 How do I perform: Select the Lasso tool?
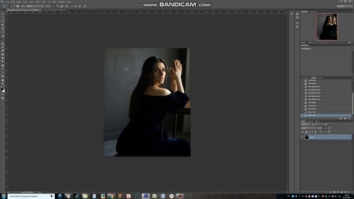[3, 22]
